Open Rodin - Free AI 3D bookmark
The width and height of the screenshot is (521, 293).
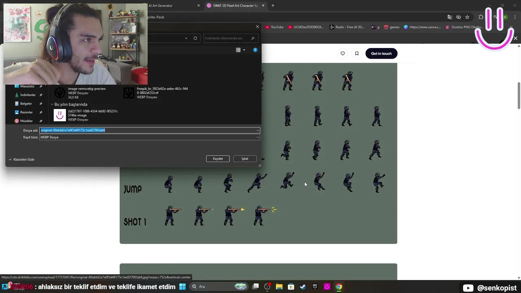(347, 27)
